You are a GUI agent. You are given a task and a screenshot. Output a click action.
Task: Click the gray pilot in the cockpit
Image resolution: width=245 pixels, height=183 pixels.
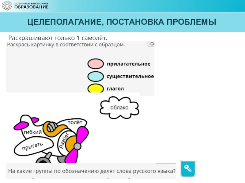52,126
